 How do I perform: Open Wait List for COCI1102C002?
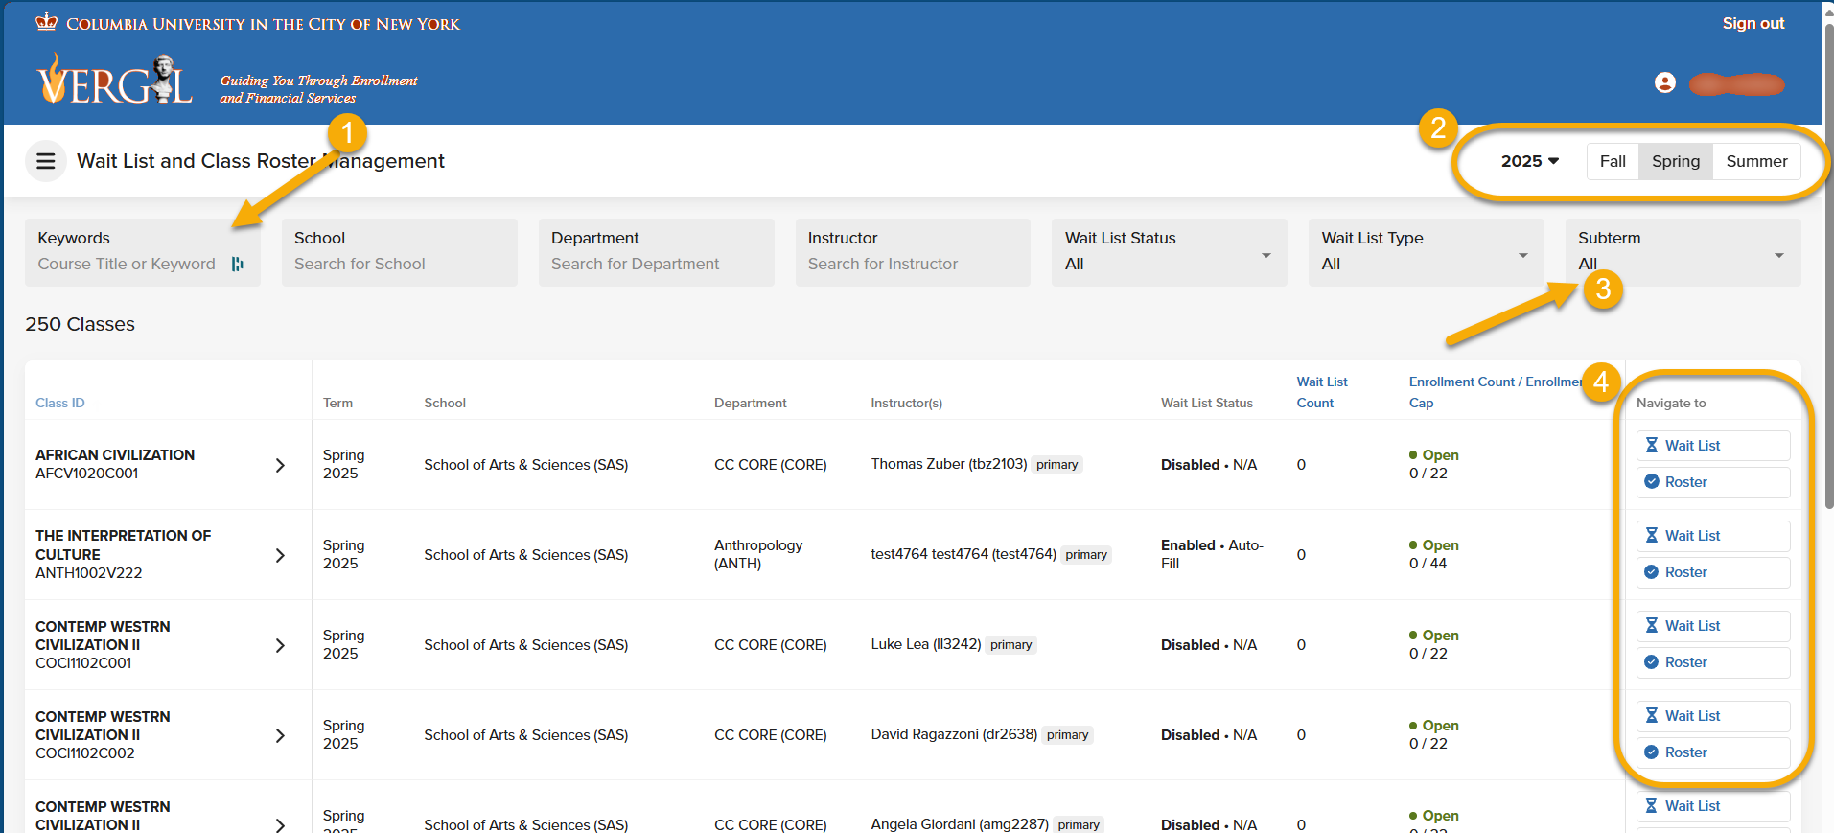(x=1712, y=716)
